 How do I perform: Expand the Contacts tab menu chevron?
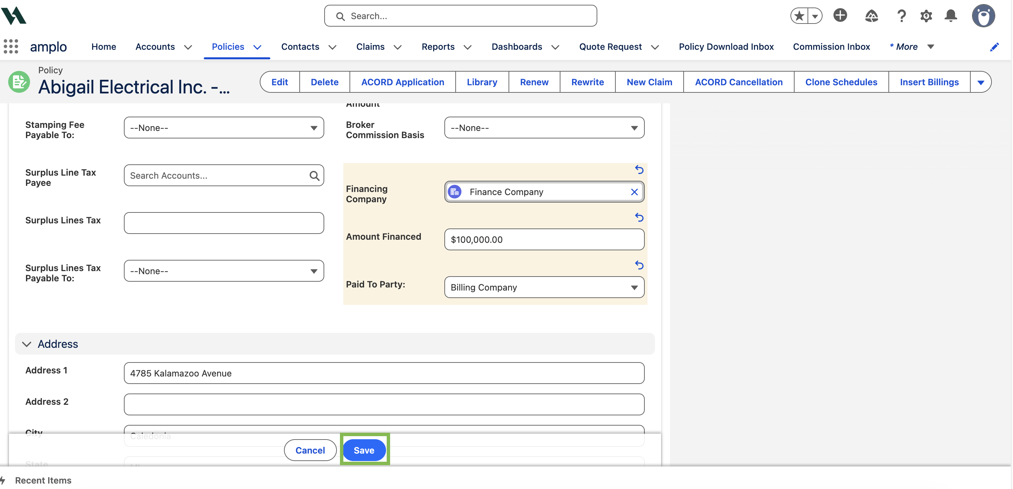[x=332, y=47]
